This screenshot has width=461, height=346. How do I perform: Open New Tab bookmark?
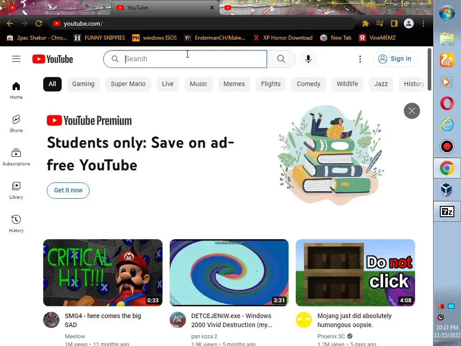336,38
